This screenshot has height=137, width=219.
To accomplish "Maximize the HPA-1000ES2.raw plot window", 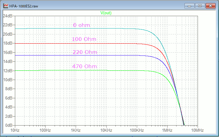I will pos(199,6).
